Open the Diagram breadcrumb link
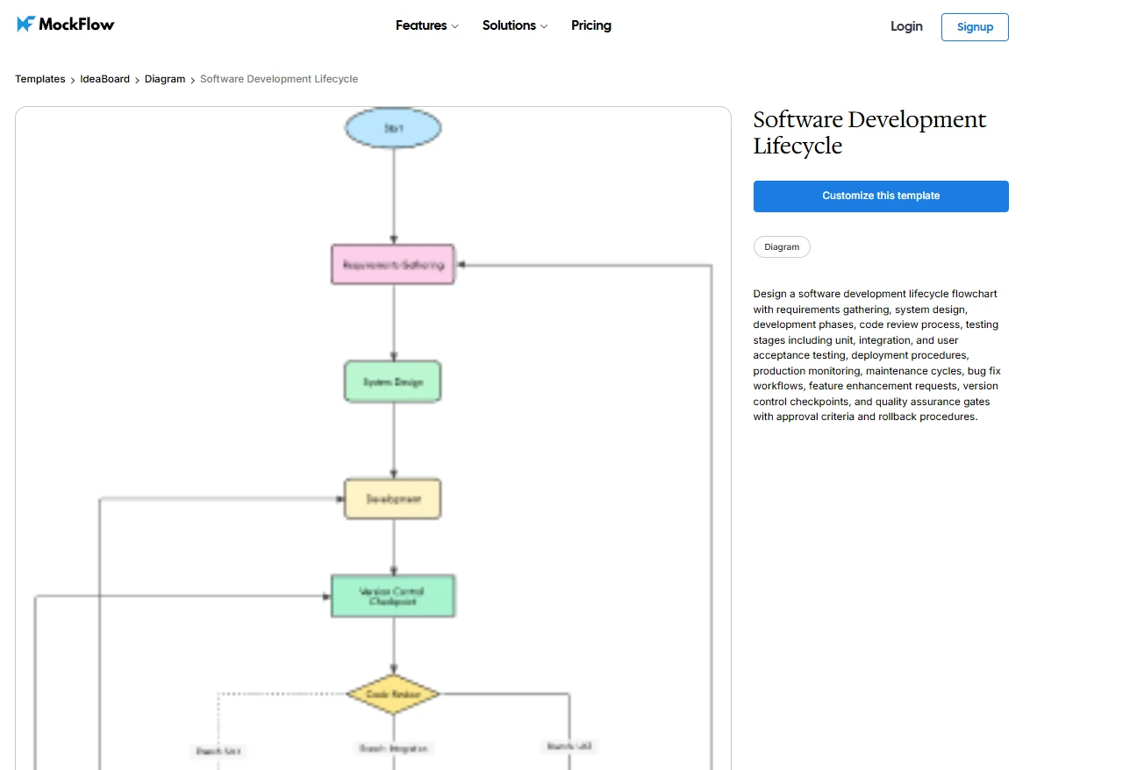 [x=165, y=79]
